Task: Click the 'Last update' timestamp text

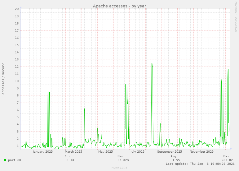Action: [200, 164]
